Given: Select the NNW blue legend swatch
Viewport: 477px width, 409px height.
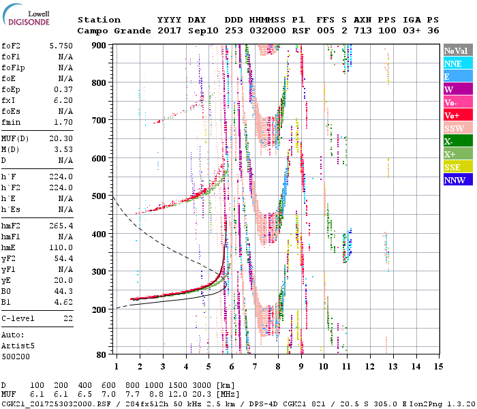Looking at the screenshot, I should 458,179.
